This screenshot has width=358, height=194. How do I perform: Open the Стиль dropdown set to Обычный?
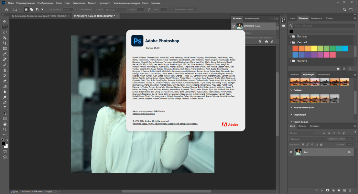[x=116, y=10]
